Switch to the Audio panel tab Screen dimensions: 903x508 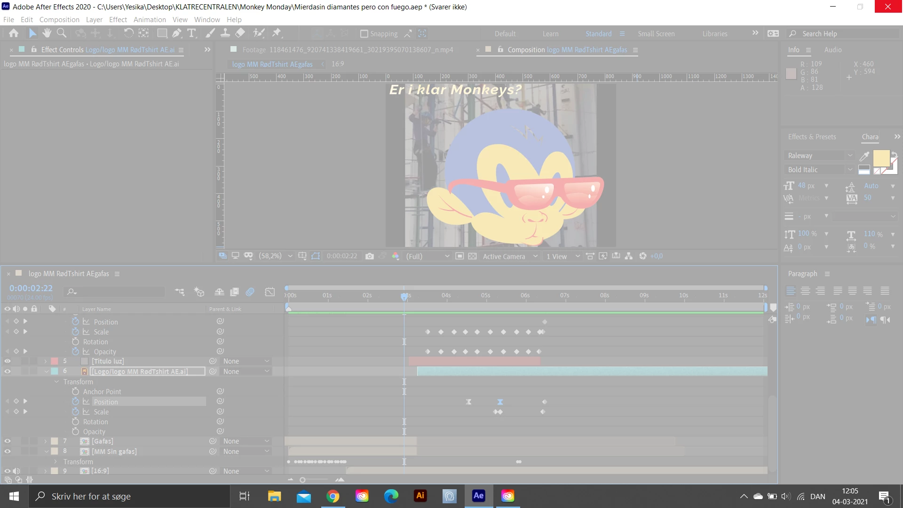click(x=832, y=50)
